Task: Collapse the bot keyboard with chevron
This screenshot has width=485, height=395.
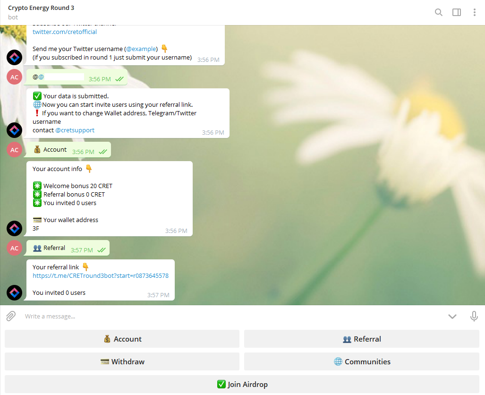Action: [452, 316]
